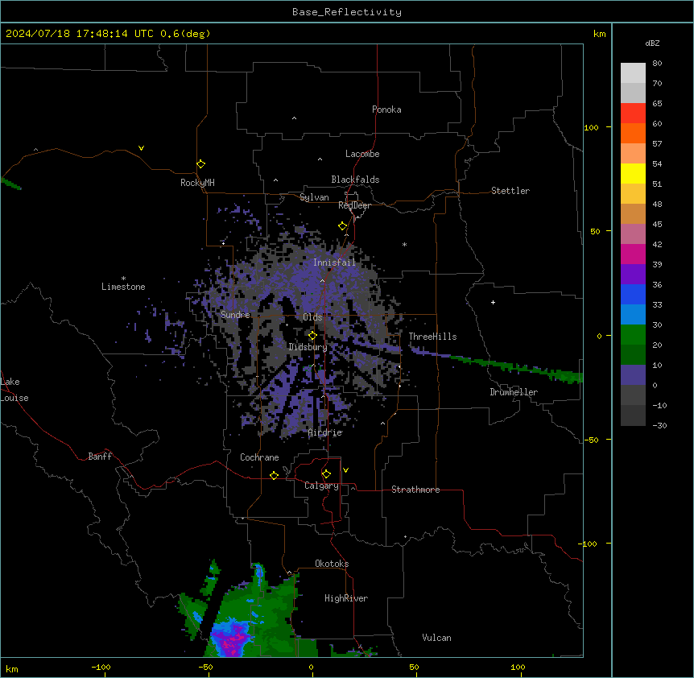694x678 pixels.
Task: Click the yellow marker south of RedDeer
Action: click(x=342, y=226)
